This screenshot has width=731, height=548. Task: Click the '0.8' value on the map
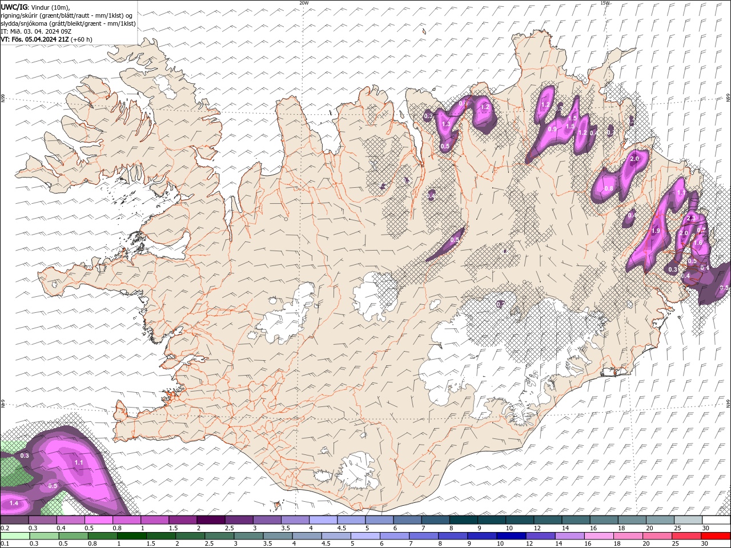pyautogui.click(x=609, y=188)
